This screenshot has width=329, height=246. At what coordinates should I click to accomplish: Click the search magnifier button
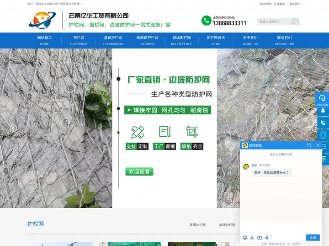coord(295,21)
